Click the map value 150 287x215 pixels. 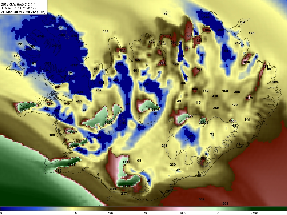[16, 56]
